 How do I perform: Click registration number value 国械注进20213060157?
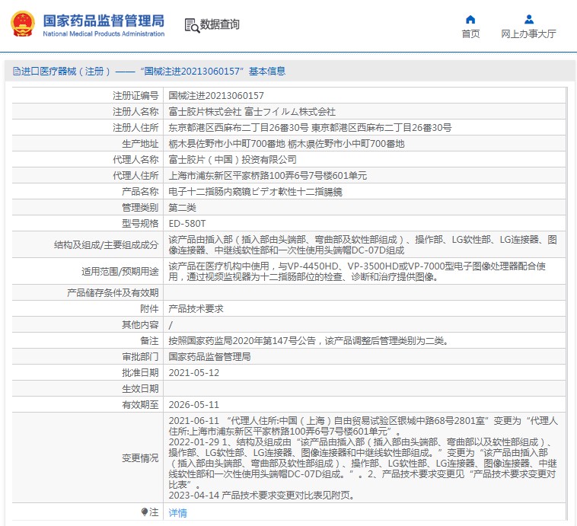click(x=216, y=96)
